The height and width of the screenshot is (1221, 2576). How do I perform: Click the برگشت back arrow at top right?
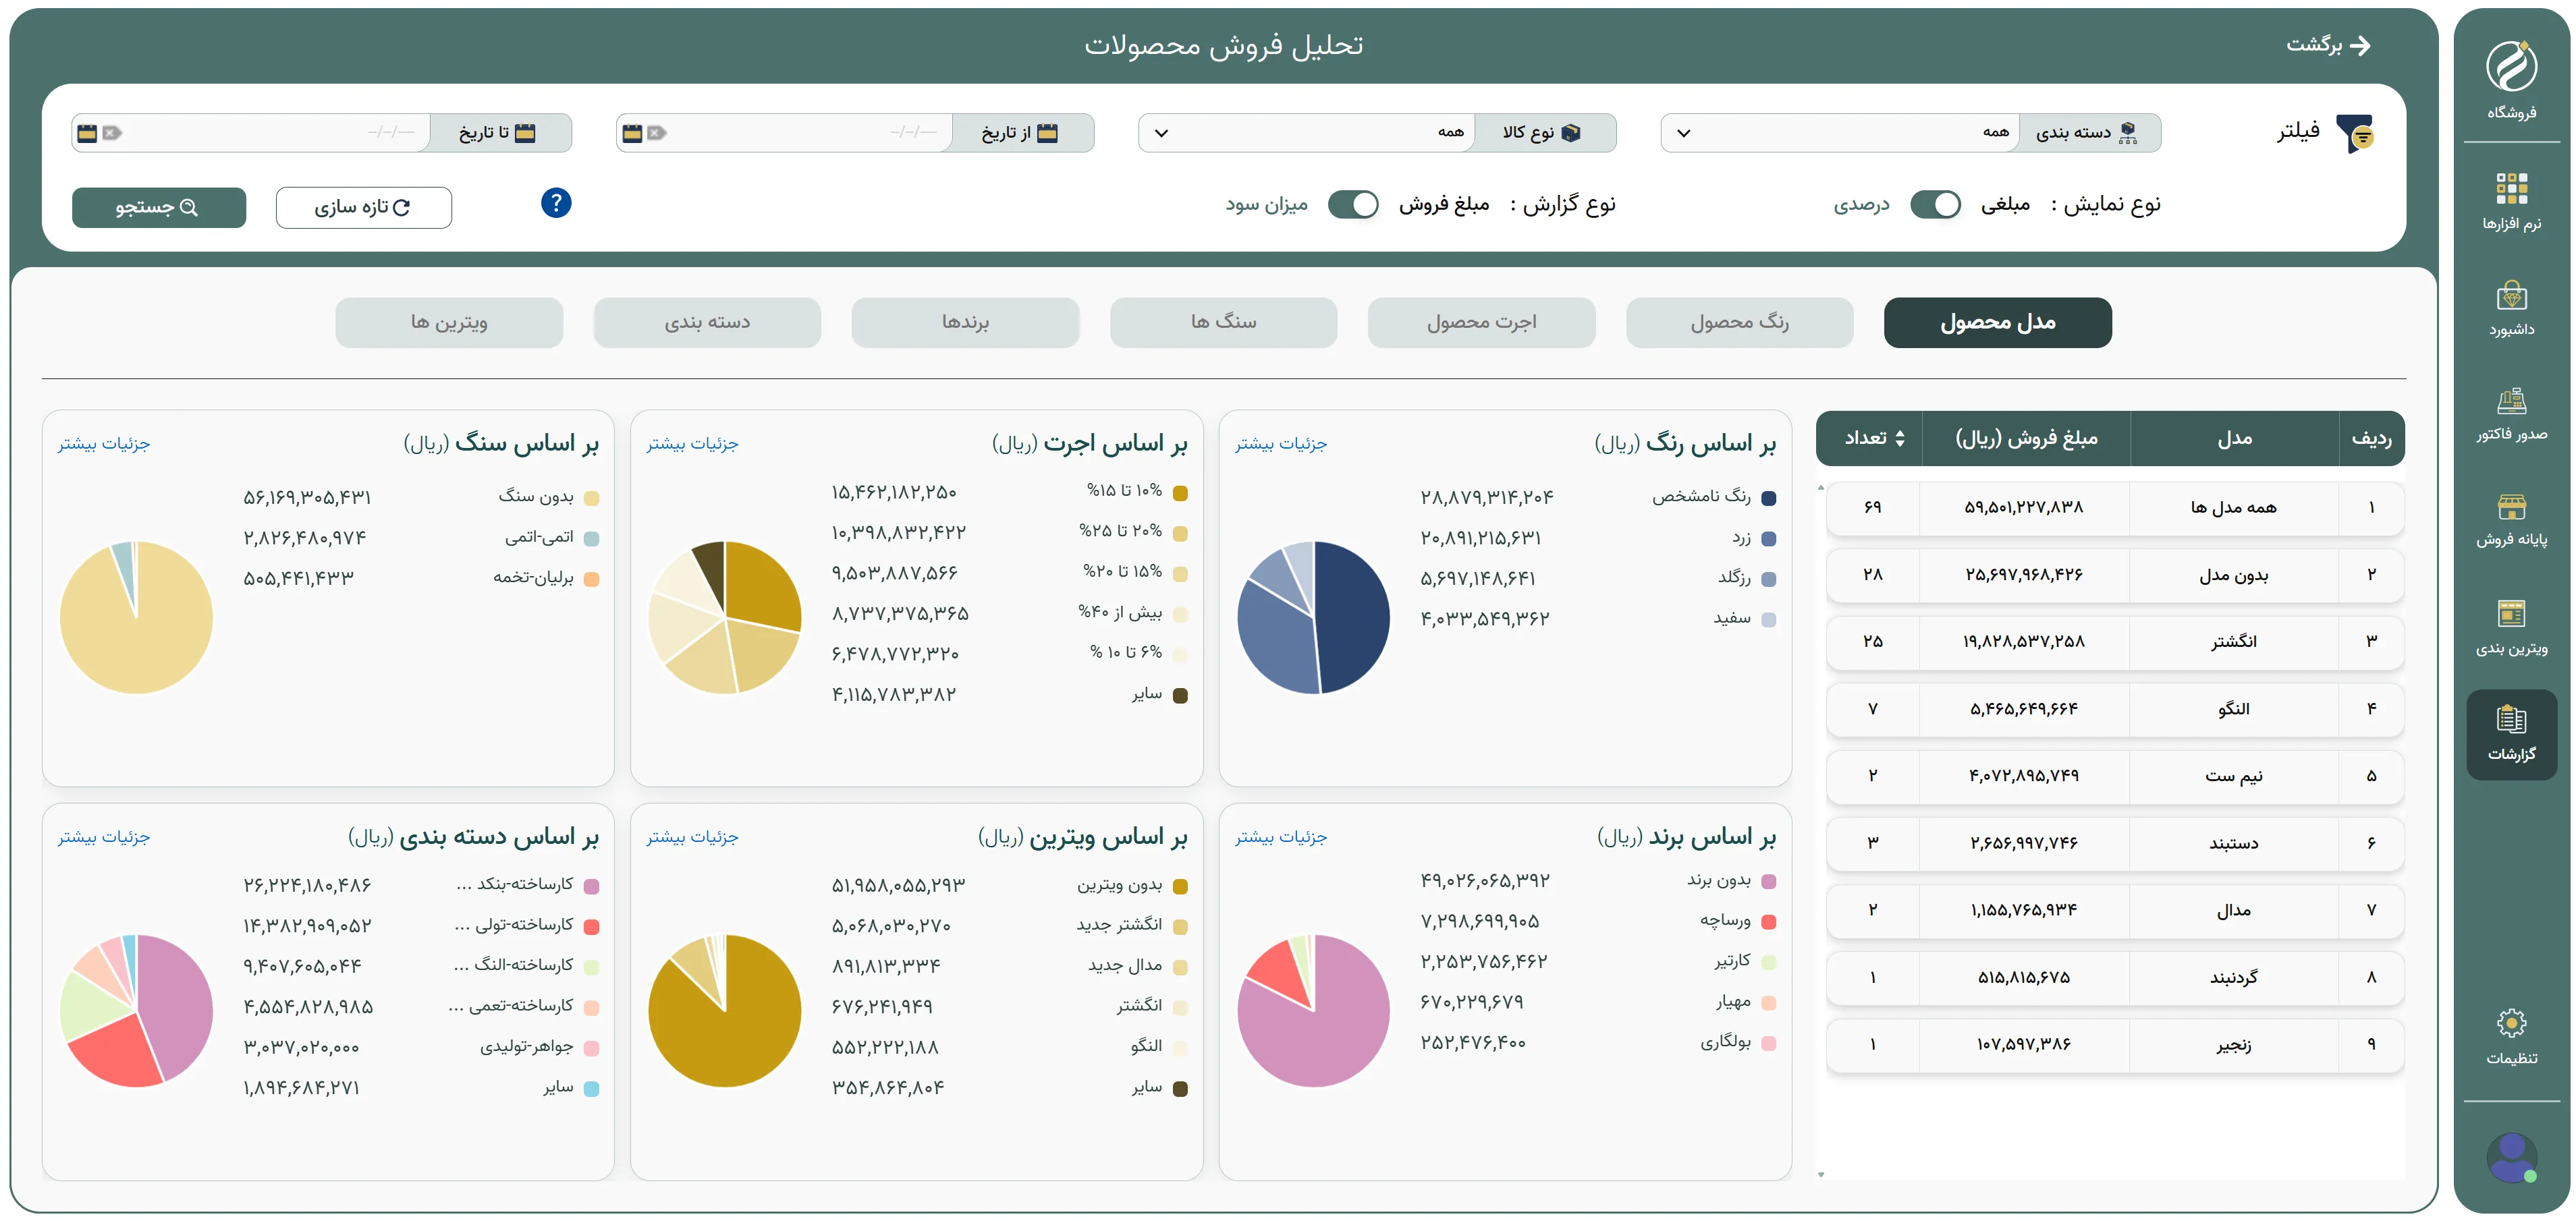[2363, 45]
